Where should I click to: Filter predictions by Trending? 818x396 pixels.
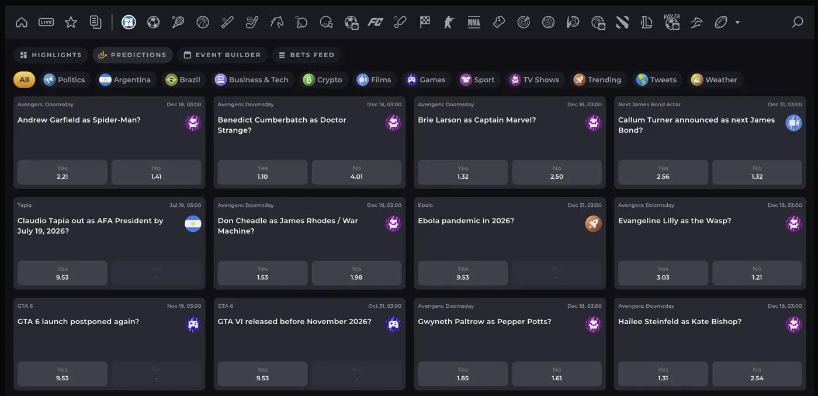(x=598, y=79)
